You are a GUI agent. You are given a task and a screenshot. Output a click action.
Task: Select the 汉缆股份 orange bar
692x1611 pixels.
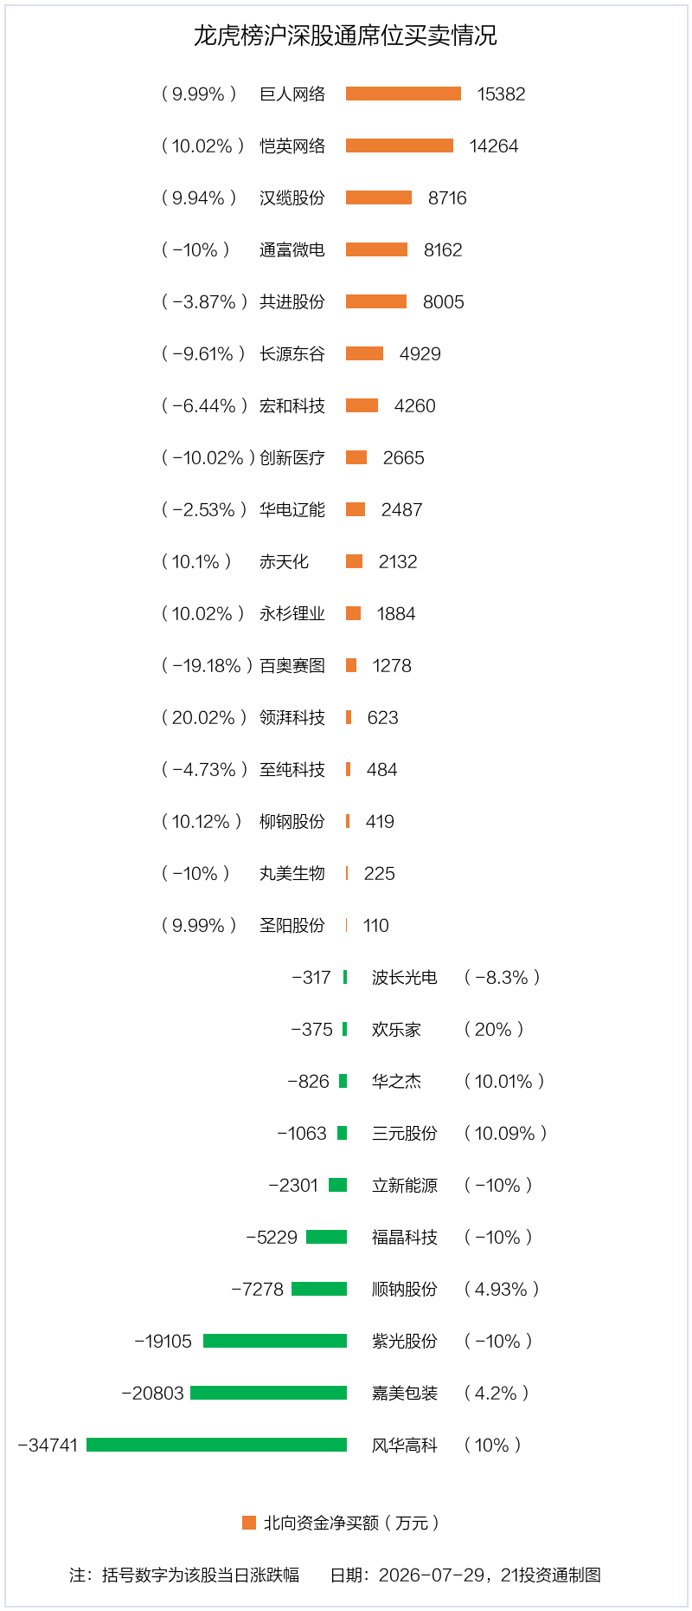[x=379, y=197]
